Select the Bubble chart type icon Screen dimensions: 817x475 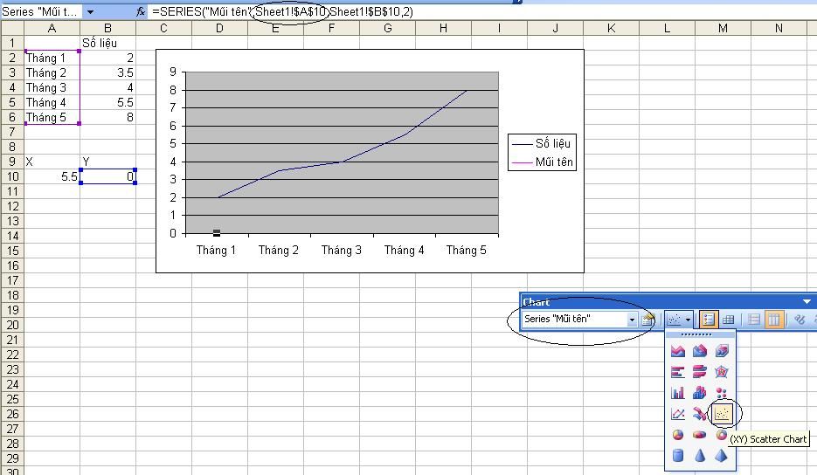722,393
